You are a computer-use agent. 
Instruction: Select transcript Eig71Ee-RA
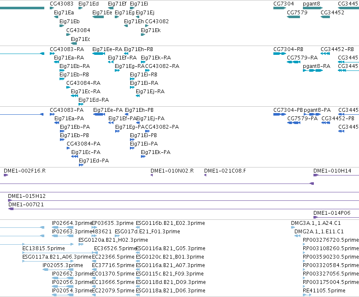(108, 49)
